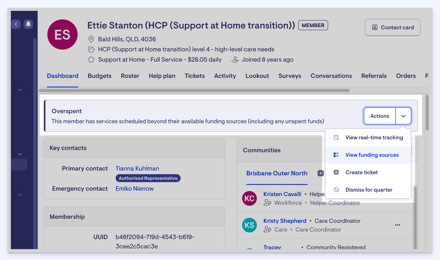
Task: Select View funding sources menu option
Action: coord(372,155)
